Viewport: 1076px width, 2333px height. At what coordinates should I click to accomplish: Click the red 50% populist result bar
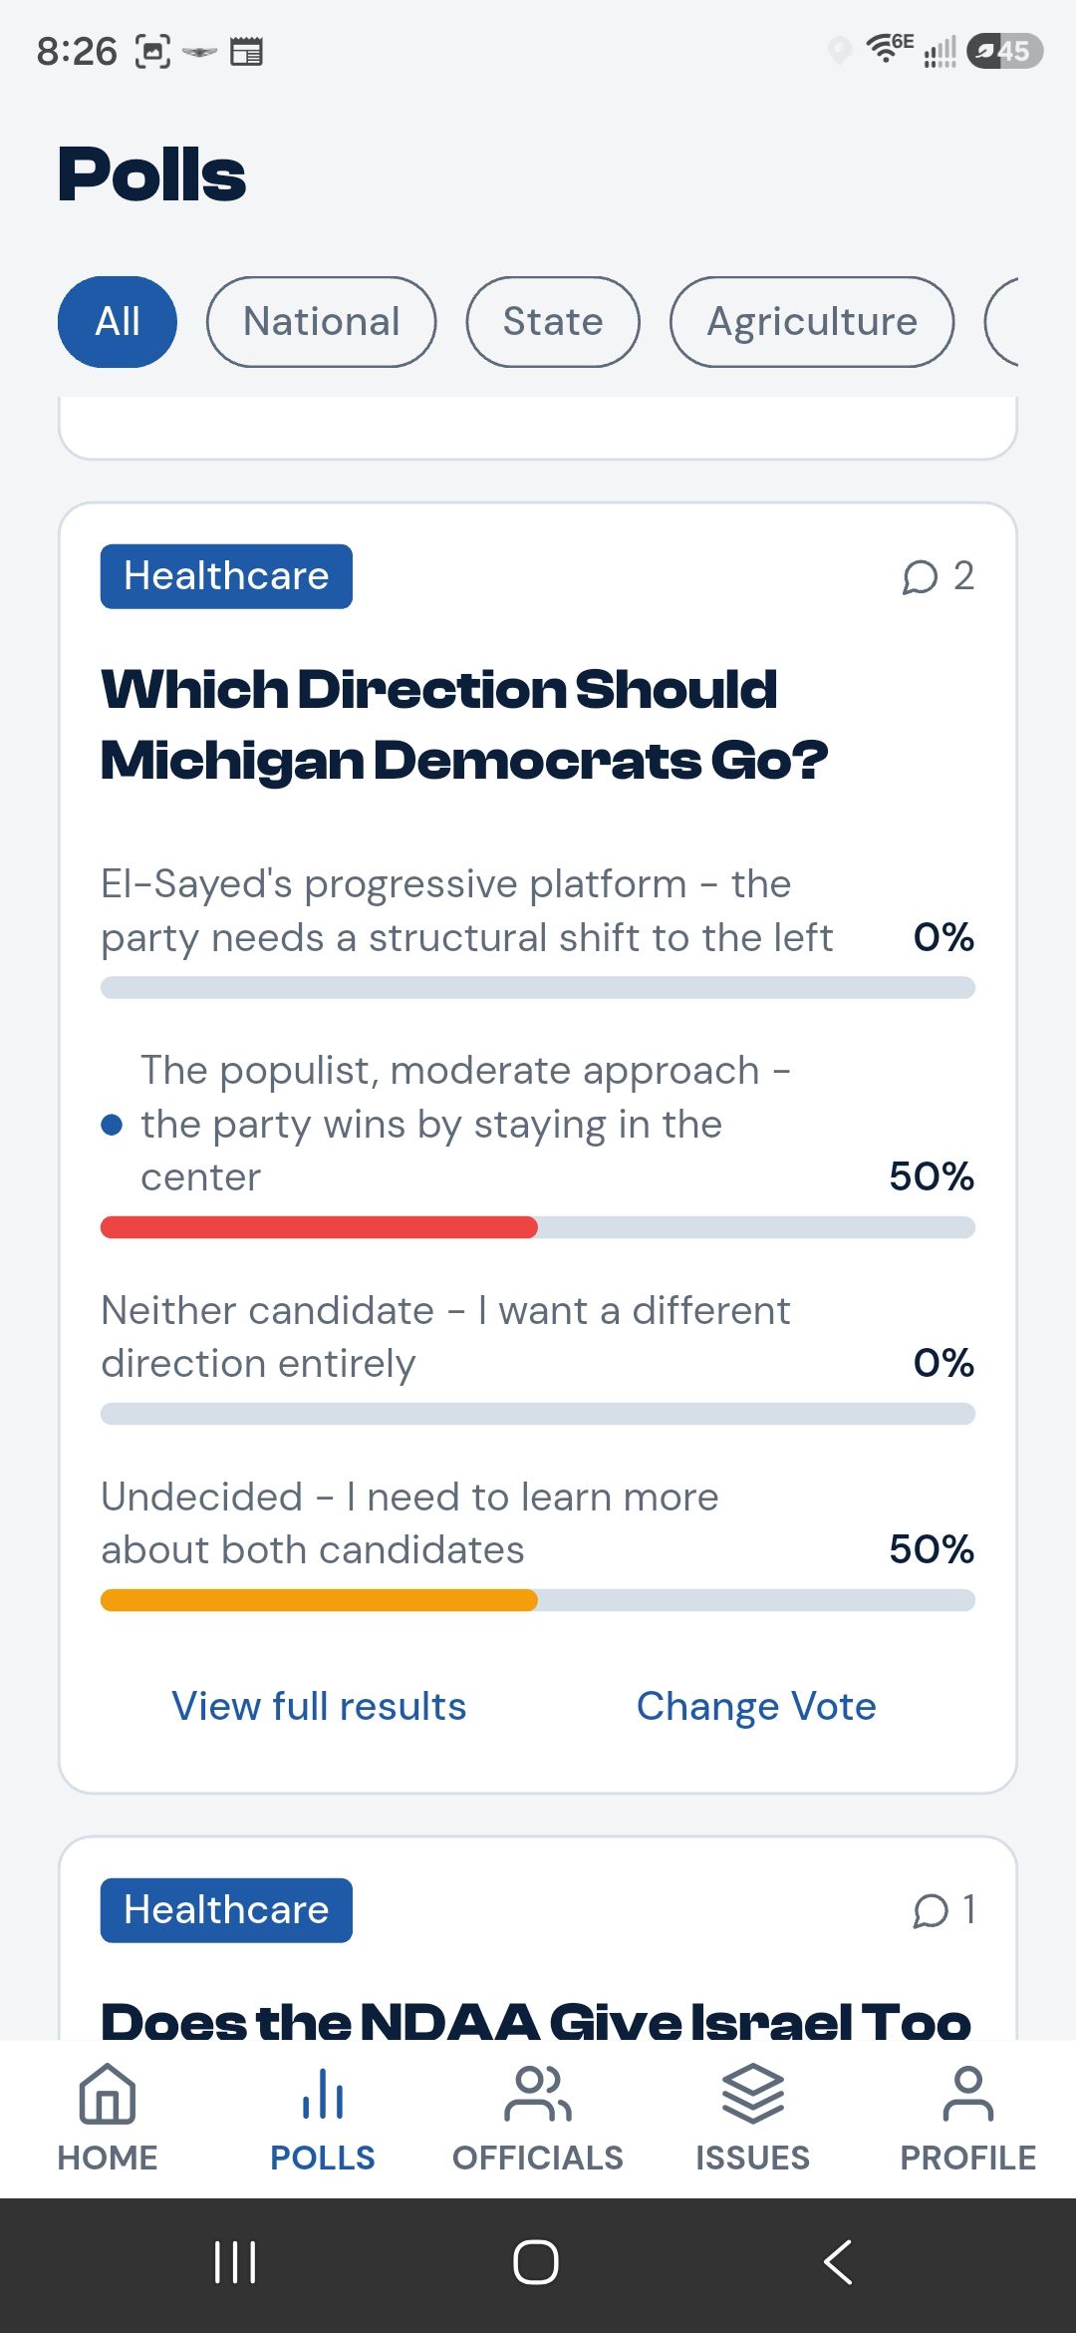[319, 1227]
